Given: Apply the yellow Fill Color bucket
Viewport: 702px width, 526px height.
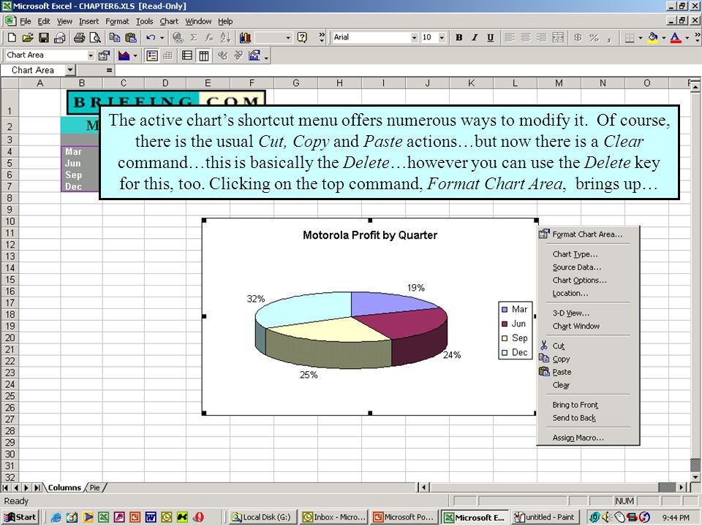Looking at the screenshot, I should point(653,37).
